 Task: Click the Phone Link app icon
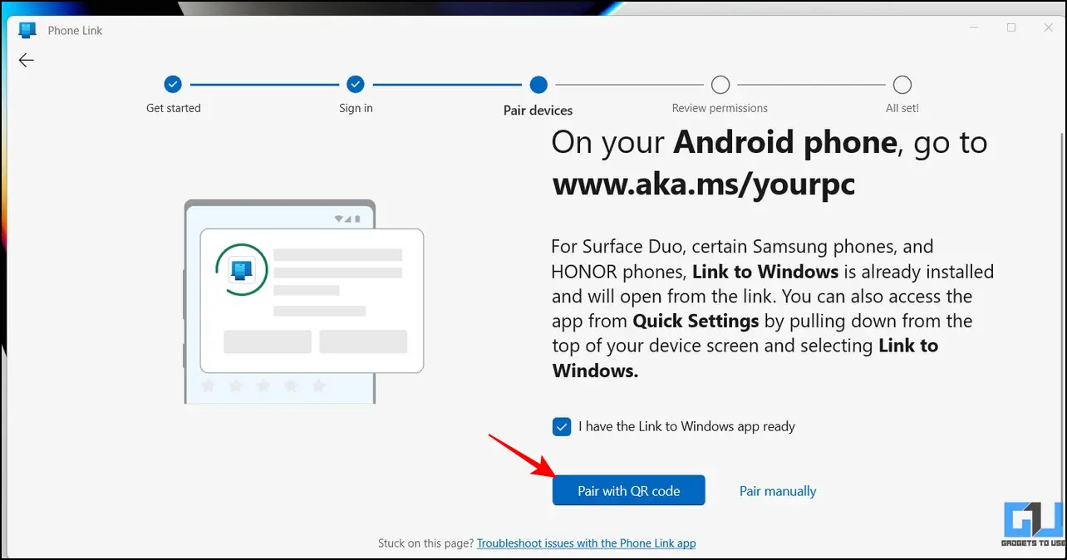(27, 31)
